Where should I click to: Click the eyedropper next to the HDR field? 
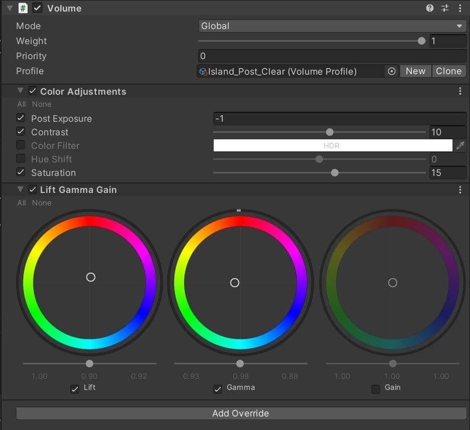[460, 145]
